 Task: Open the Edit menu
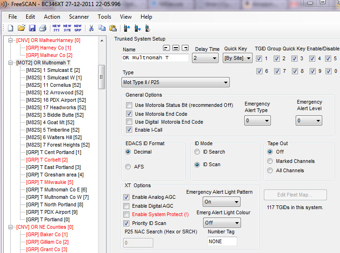coord(30,17)
